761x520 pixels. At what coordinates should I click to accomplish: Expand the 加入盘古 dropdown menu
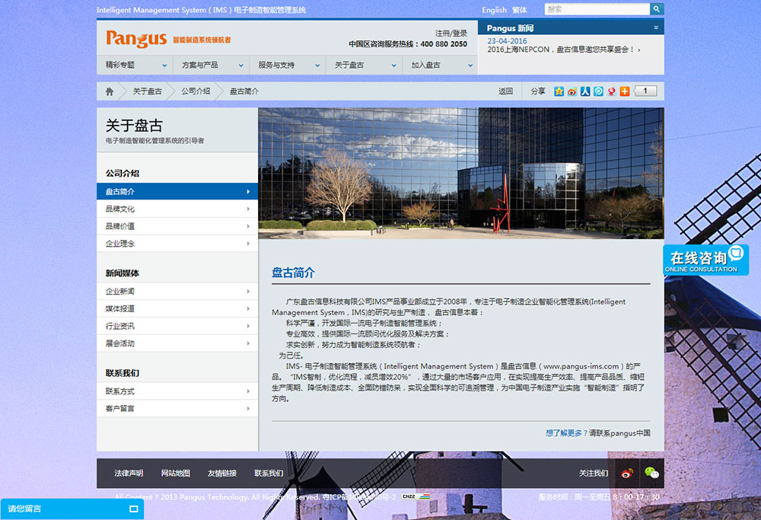[440, 65]
